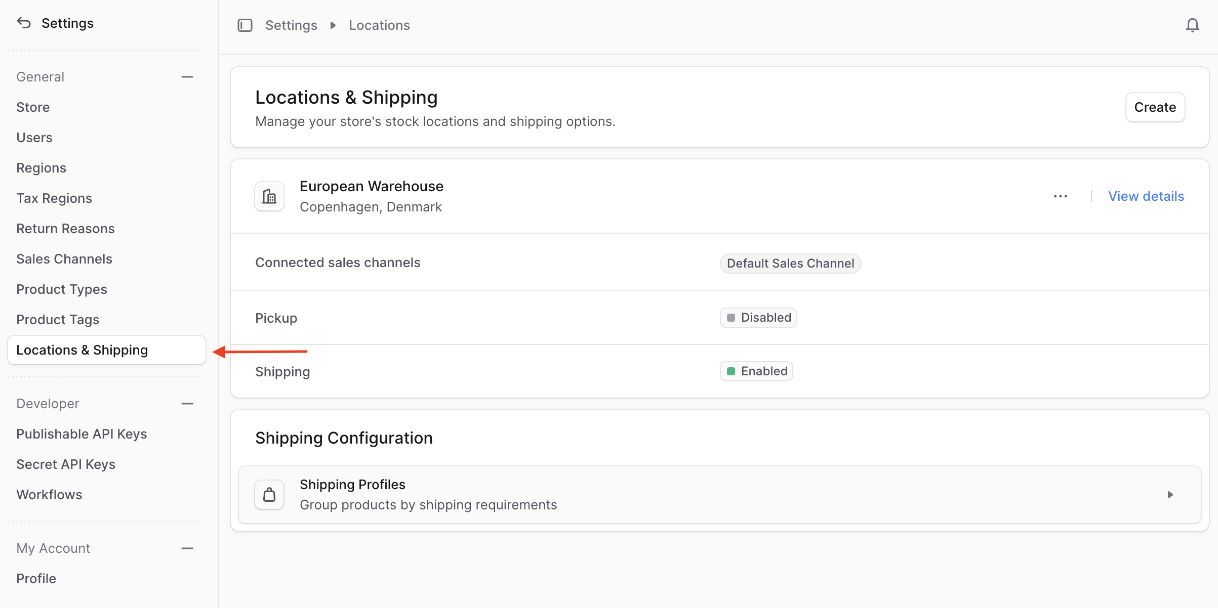Click the back arrow beside Settings
Image resolution: width=1218 pixels, height=608 pixels.
[23, 23]
